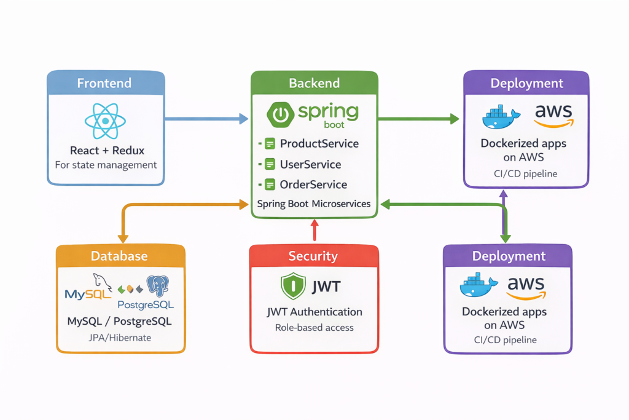
Task: Click the document icon beside UserService
Action: click(269, 164)
